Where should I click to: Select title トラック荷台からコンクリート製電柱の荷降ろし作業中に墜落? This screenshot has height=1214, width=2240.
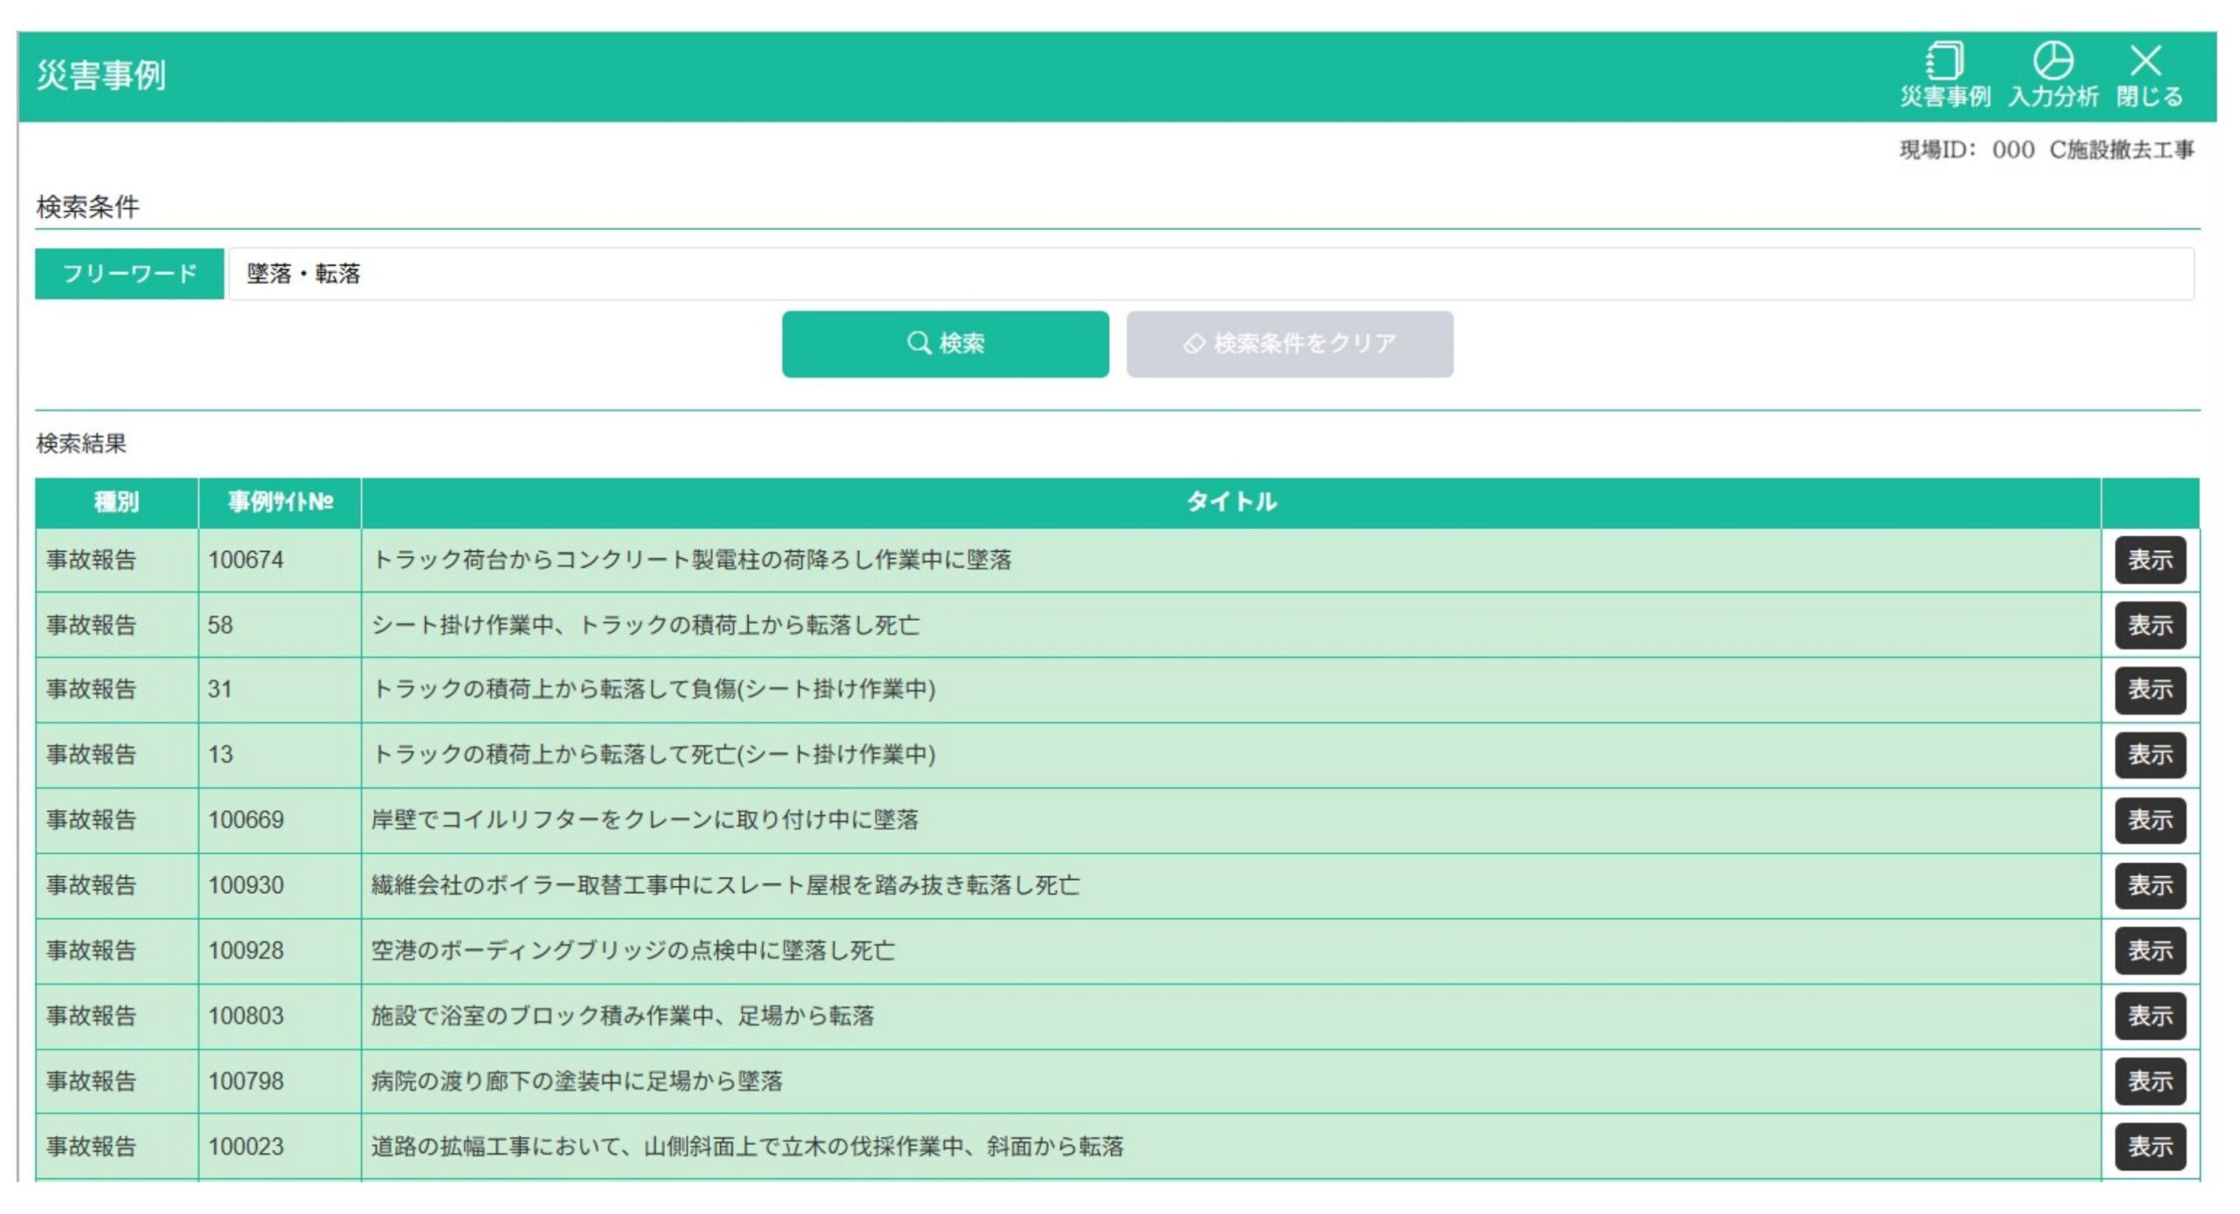[x=692, y=560]
